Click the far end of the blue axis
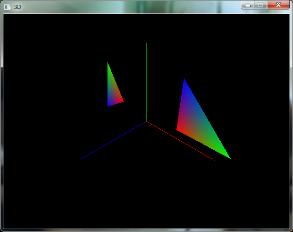Viewport: 293px width, 232px height. point(79,160)
